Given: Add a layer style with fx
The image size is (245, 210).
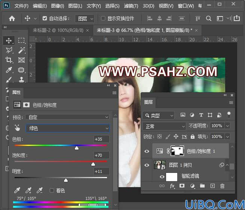Looking at the screenshot, I should coord(172,186).
